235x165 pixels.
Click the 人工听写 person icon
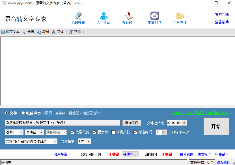(104, 16)
